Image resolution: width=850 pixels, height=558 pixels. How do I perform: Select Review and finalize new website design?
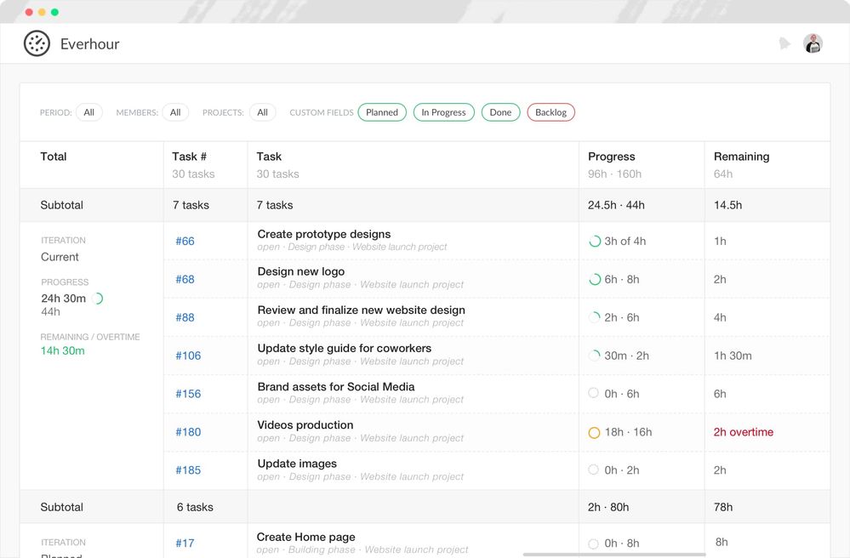pyautogui.click(x=361, y=310)
